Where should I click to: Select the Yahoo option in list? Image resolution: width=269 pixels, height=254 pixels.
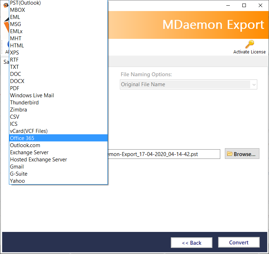point(17,181)
